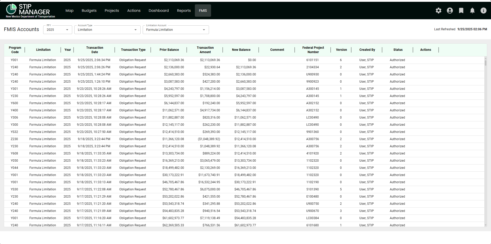Click the STIP Manager logo
The width and height of the screenshot is (491, 244).
[30, 11]
